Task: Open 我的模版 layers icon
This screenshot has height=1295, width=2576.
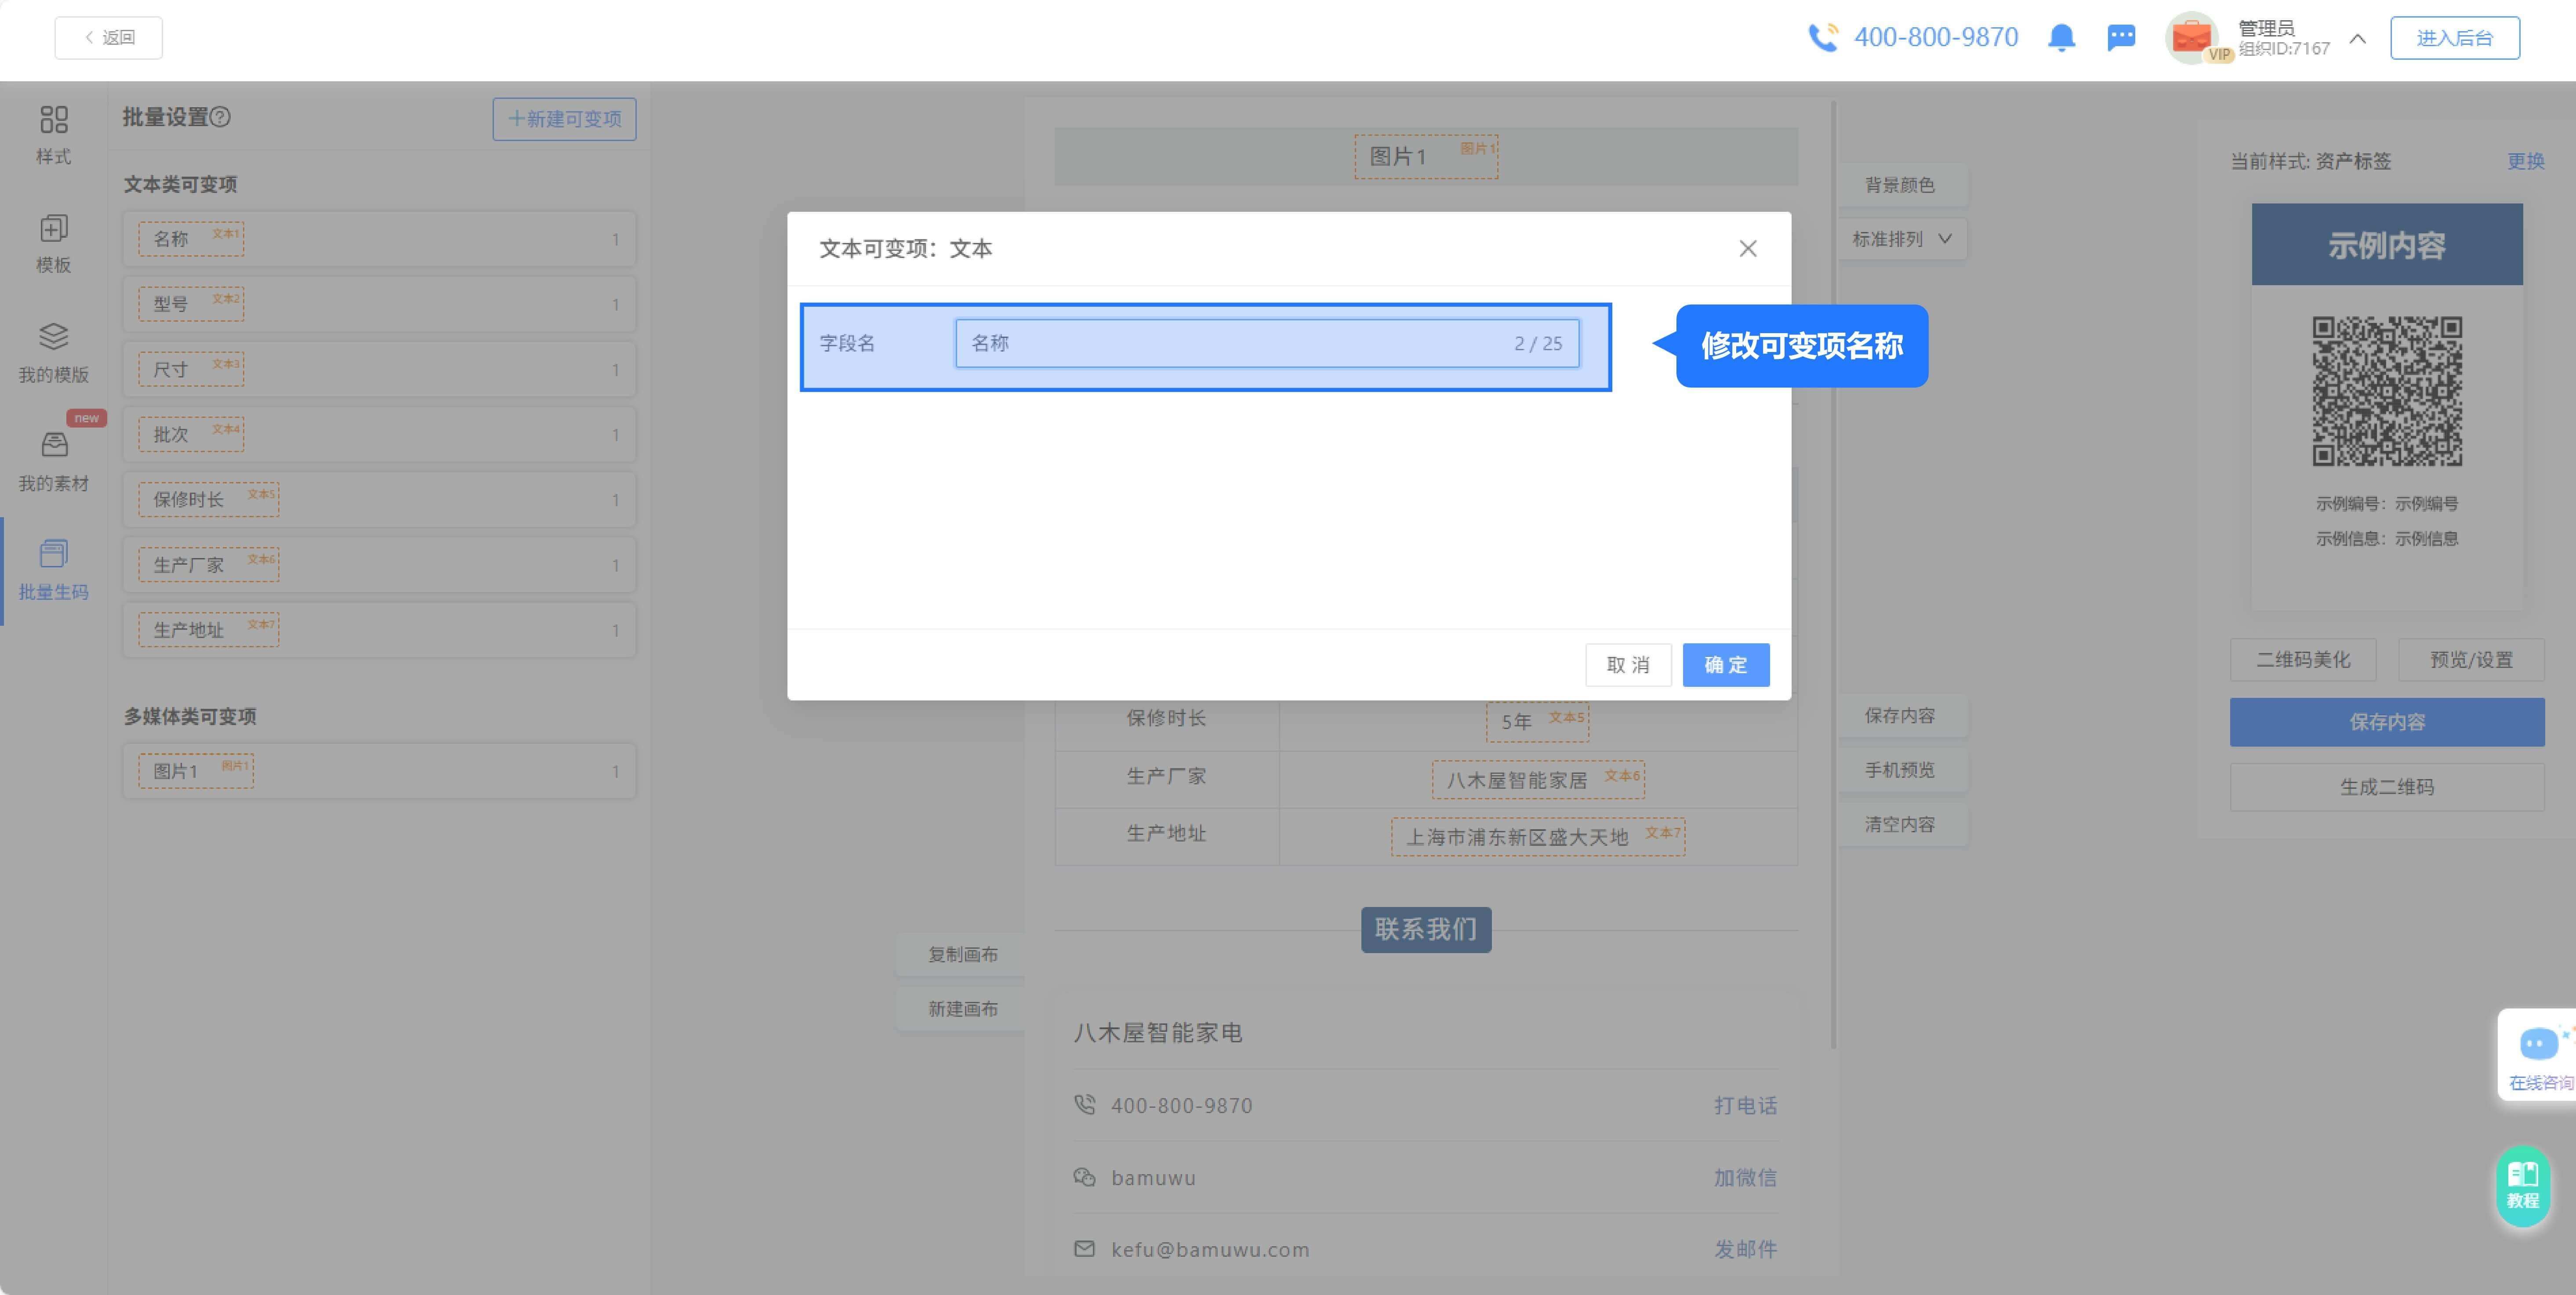Action: click(53, 337)
